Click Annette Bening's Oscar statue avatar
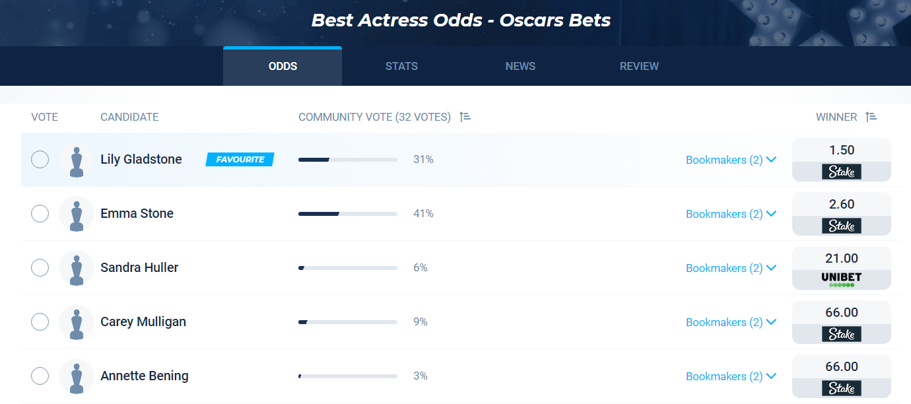This screenshot has height=404, width=911. pyautogui.click(x=77, y=376)
